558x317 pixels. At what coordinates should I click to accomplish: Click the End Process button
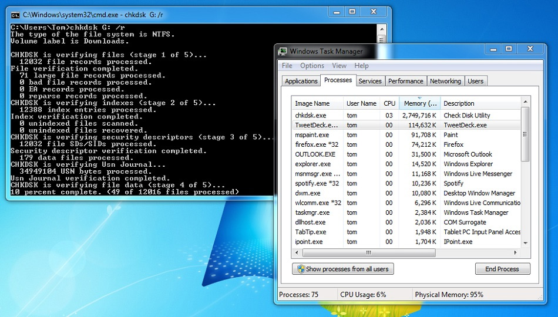point(502,269)
